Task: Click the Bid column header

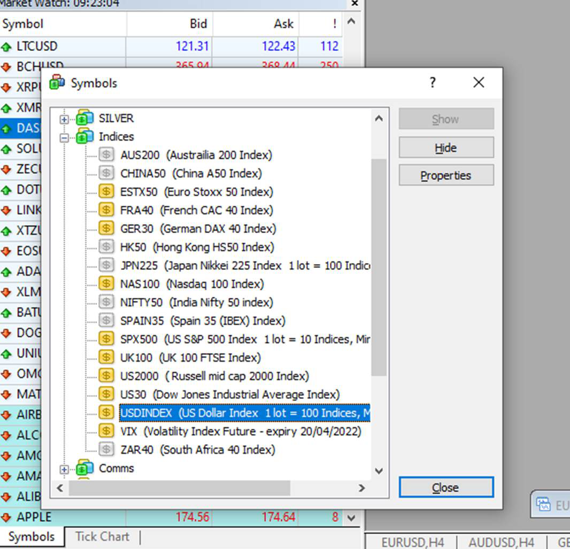Action: (170, 24)
